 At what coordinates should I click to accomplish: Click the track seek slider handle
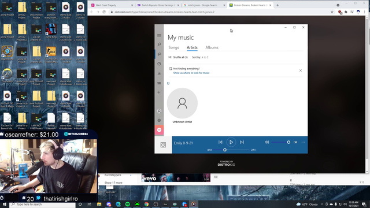[x=225, y=150]
